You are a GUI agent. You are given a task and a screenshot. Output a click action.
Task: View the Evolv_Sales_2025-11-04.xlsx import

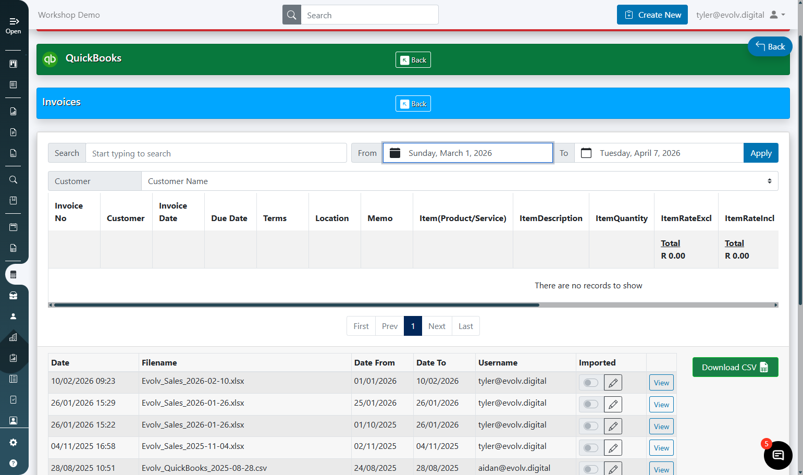click(661, 448)
